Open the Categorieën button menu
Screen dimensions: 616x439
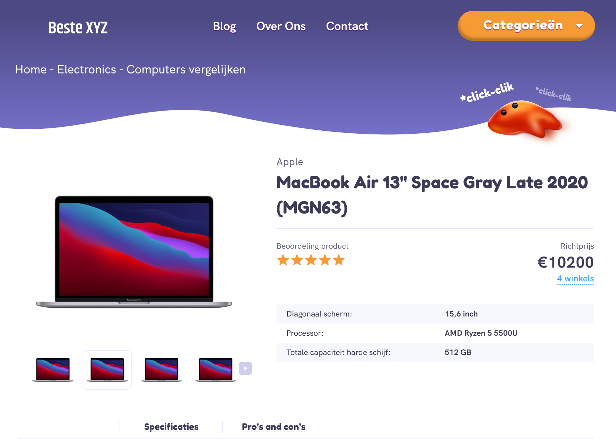(526, 26)
